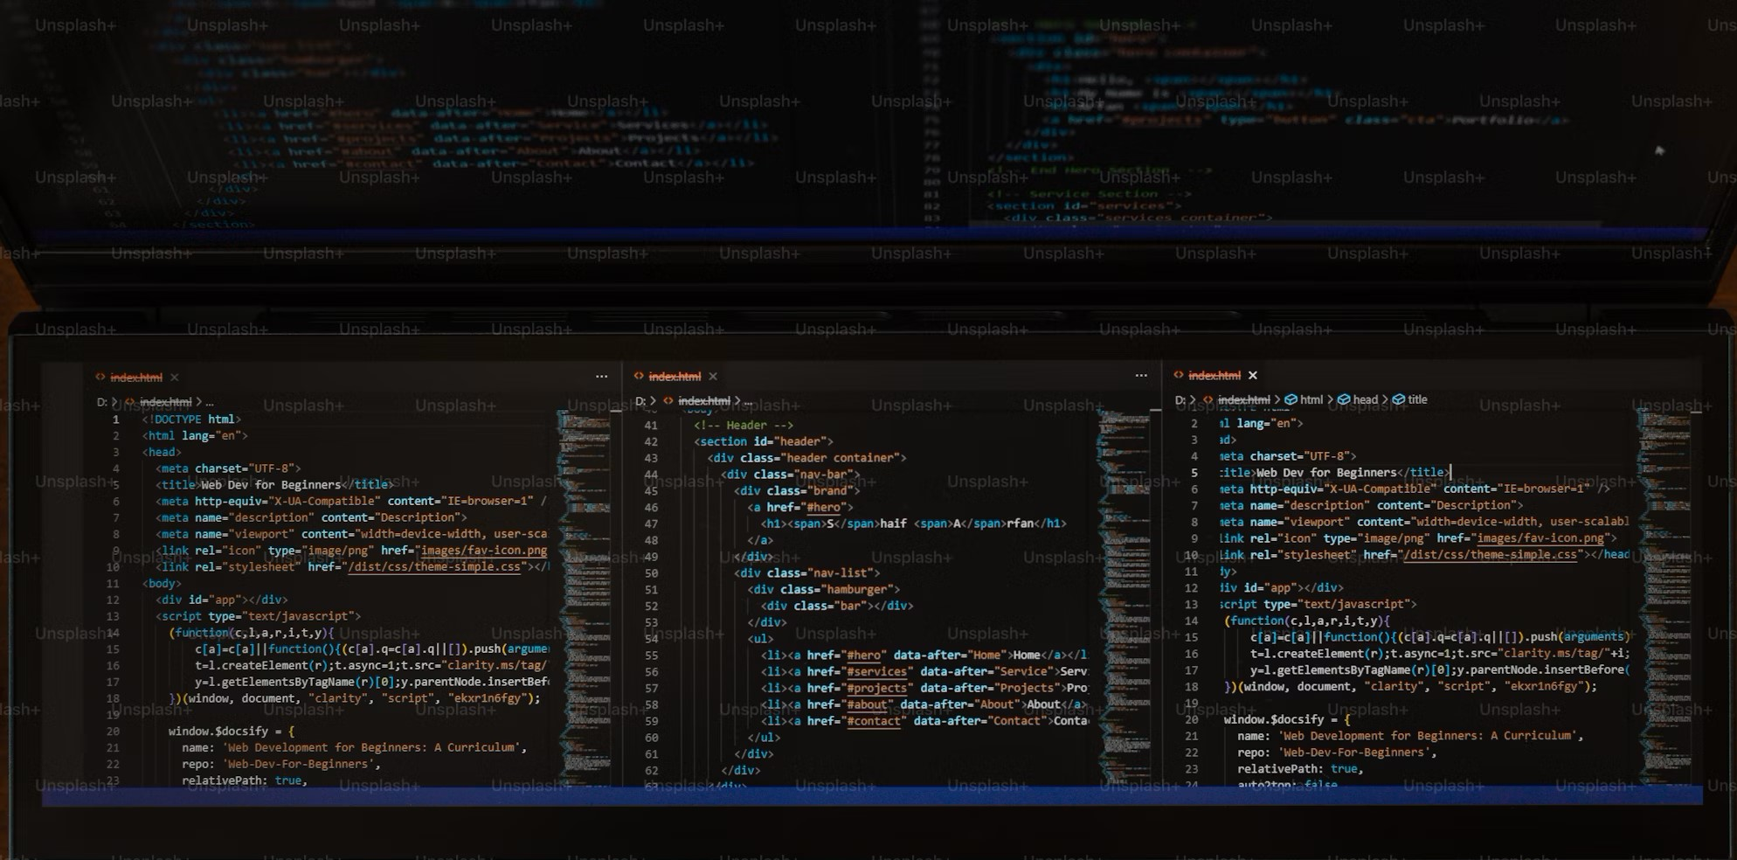Click the head symbol icon in breadcrumbs

coord(1344,400)
